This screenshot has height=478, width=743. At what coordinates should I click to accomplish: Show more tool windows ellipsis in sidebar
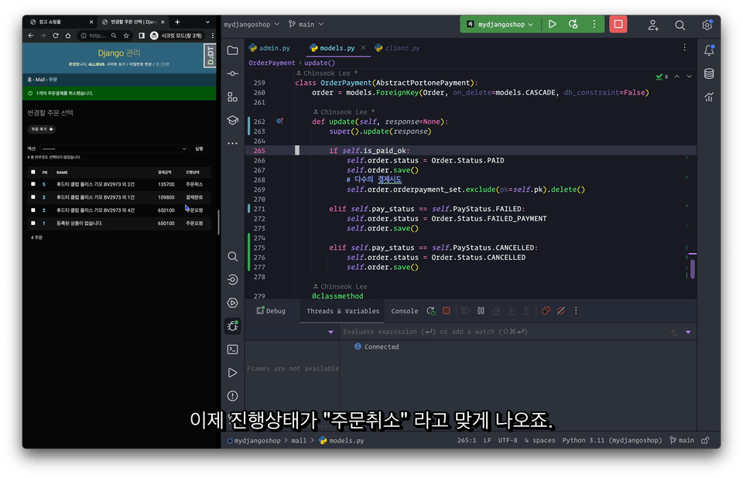click(232, 142)
